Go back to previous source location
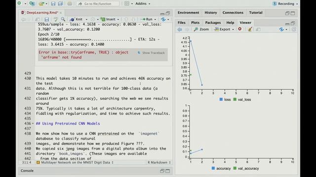The height and width of the screenshot is (177, 316). click(x=23, y=19)
